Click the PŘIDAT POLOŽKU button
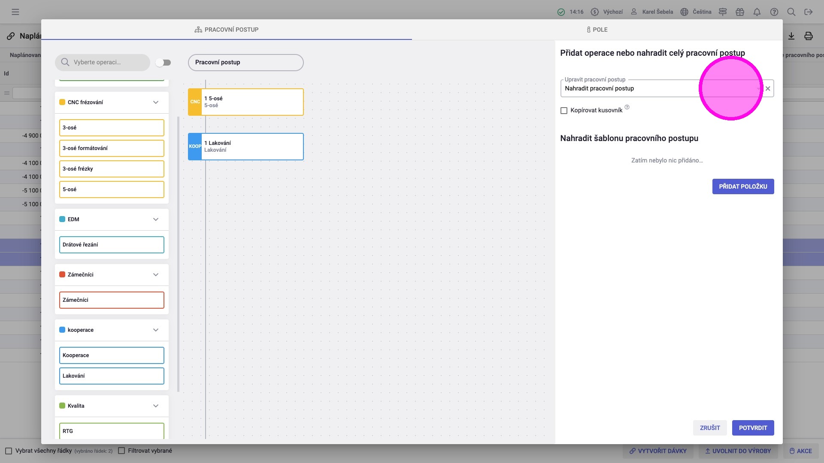824x463 pixels. [743, 186]
